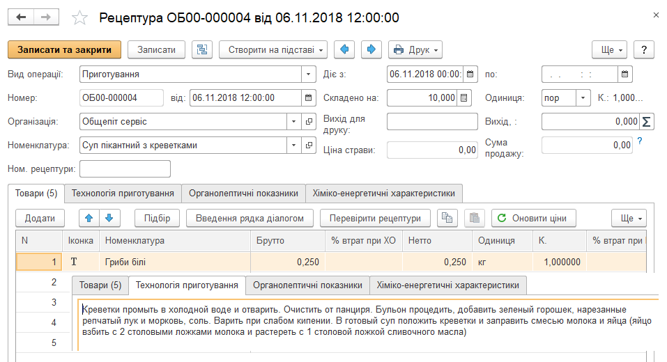Screen dimensions: 667x362
Task: Open the Друк print menu
Action: (415, 49)
